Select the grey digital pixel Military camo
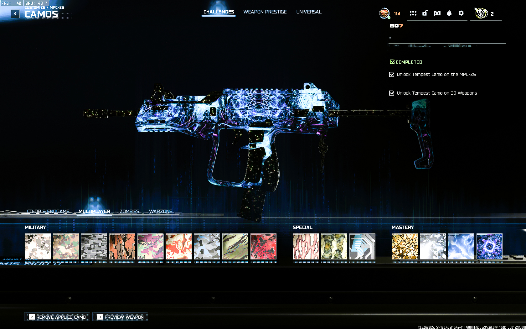This screenshot has width=526, height=329. [94, 246]
